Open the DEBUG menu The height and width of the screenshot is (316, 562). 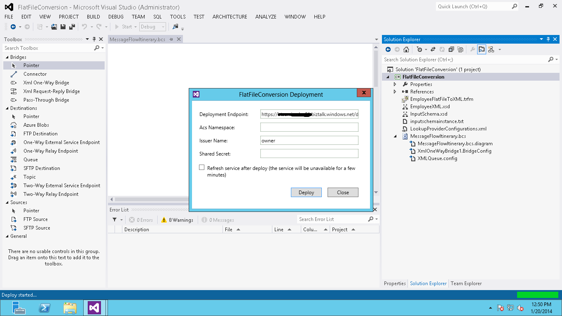pyautogui.click(x=116, y=16)
